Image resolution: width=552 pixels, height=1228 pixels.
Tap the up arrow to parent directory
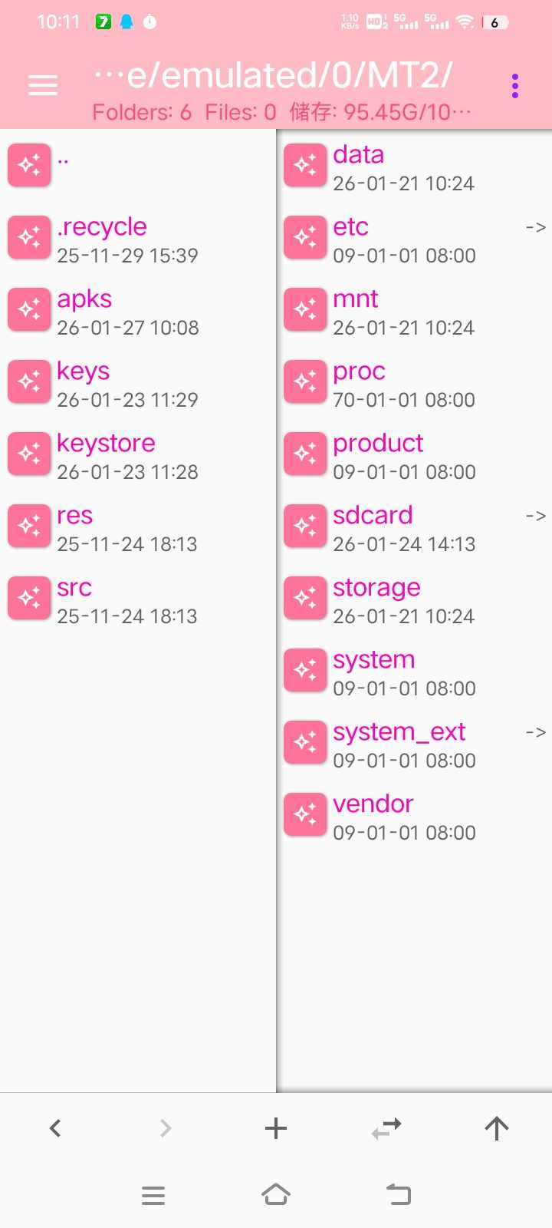[497, 1127]
